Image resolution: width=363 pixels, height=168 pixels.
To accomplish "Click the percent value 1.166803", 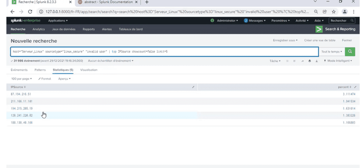I will 349,123.
